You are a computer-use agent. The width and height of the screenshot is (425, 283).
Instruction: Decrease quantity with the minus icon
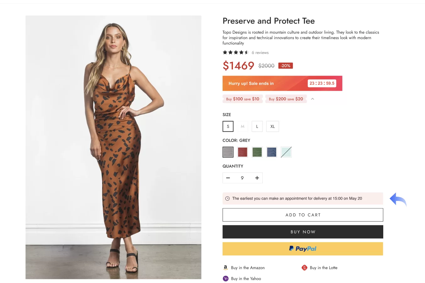click(228, 178)
